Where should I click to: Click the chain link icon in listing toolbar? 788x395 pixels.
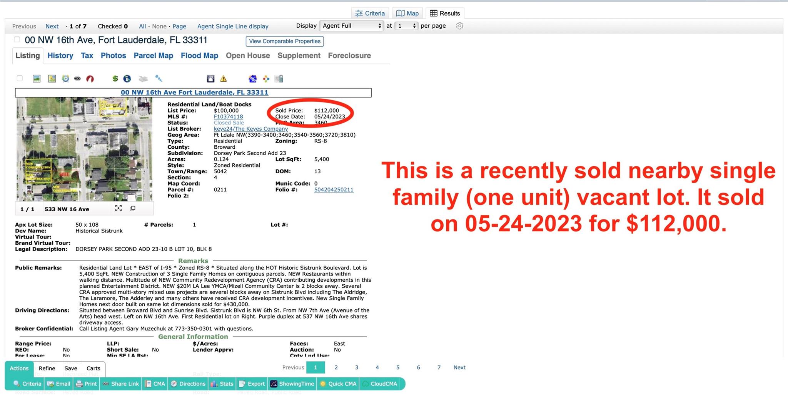(x=77, y=79)
